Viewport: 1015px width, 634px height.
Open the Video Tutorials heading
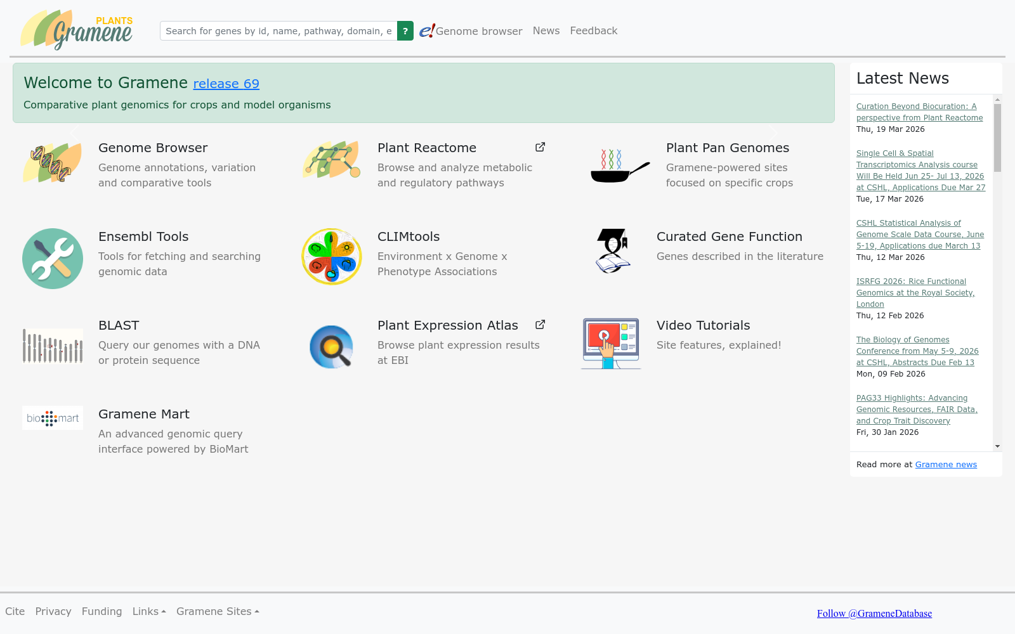pyautogui.click(x=704, y=325)
